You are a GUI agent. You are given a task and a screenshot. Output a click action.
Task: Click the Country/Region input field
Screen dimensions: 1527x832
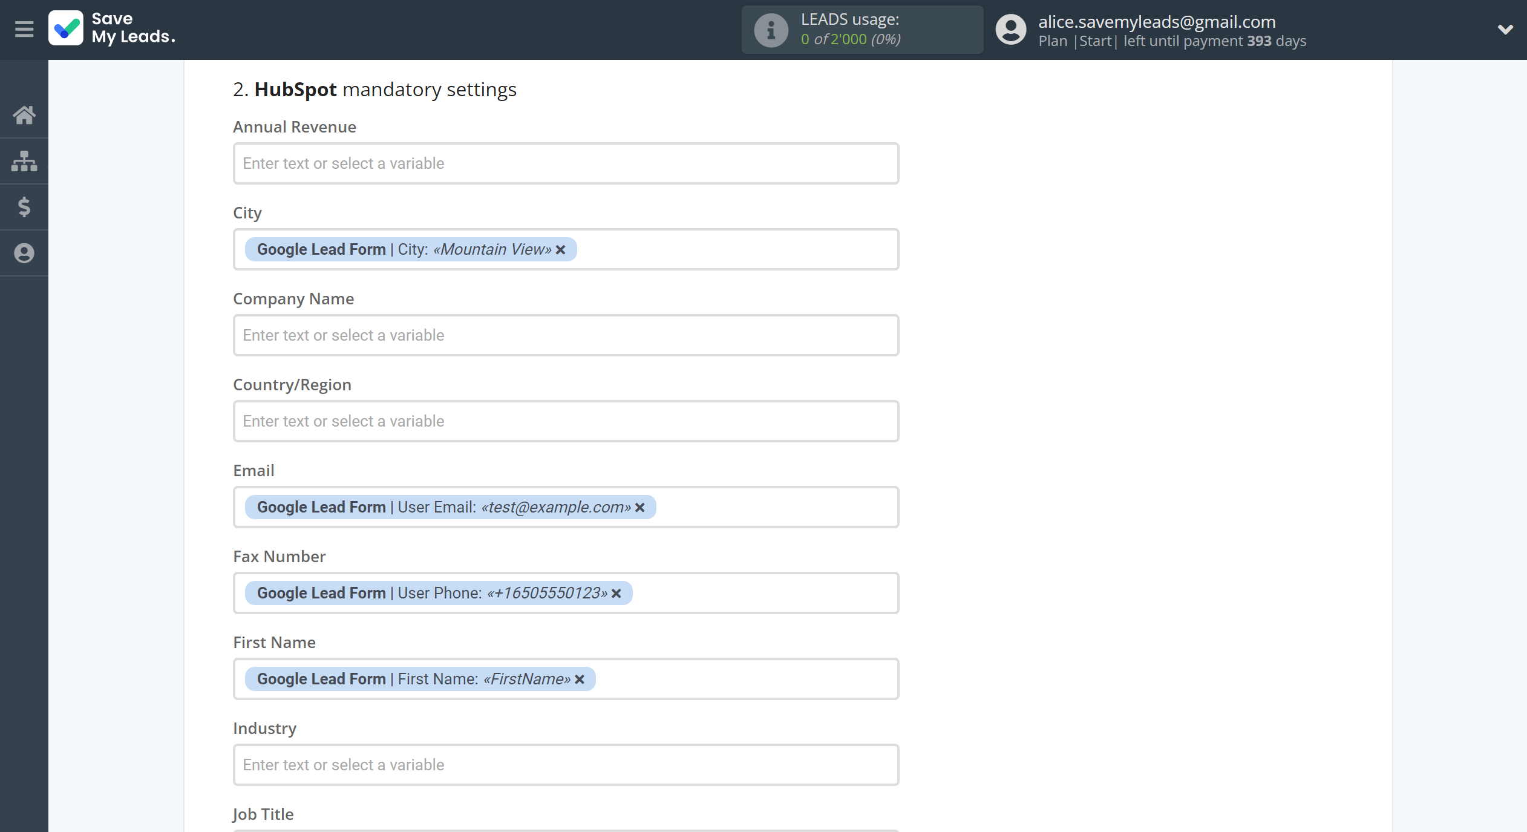(x=566, y=421)
